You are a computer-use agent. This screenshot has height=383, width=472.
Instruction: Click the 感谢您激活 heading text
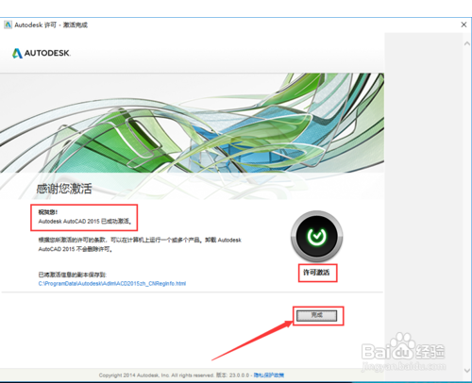tap(64, 189)
